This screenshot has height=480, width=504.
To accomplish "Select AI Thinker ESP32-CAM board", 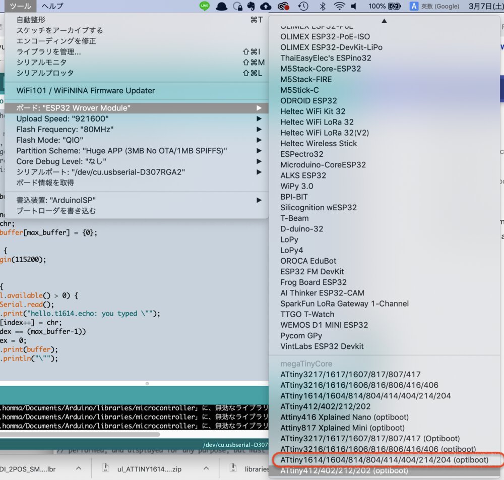I will (384, 293).
